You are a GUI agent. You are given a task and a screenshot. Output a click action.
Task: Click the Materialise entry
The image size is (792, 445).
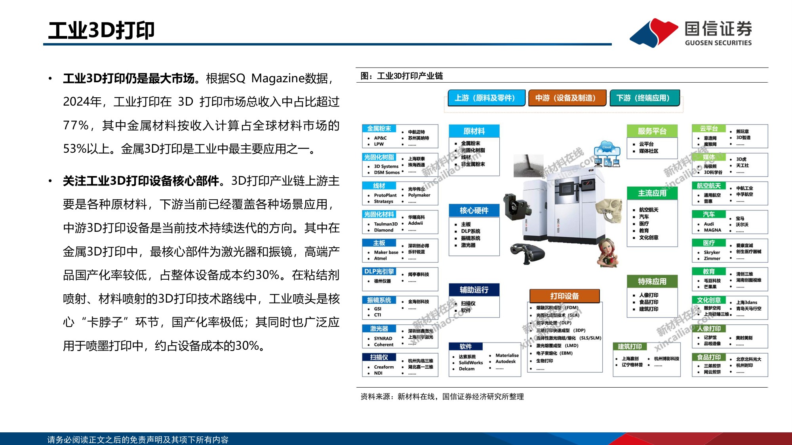tap(507, 356)
